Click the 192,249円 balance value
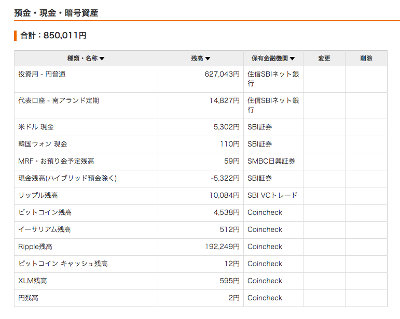 coord(222,247)
